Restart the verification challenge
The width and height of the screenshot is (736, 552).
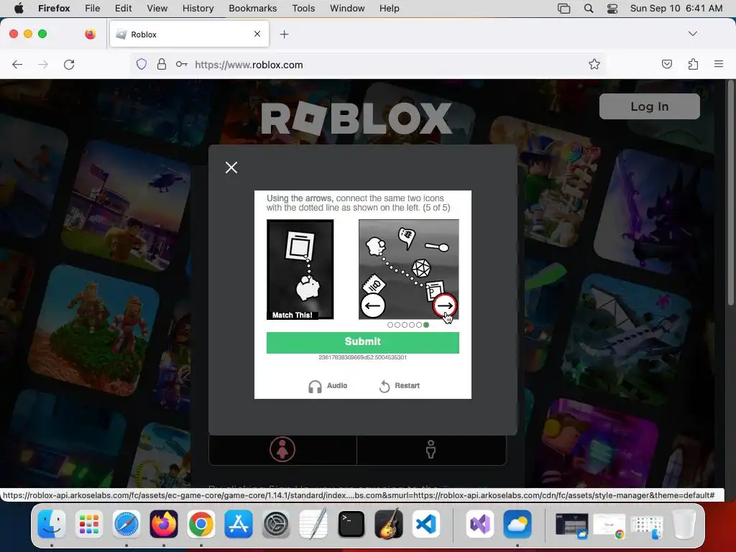tap(399, 386)
